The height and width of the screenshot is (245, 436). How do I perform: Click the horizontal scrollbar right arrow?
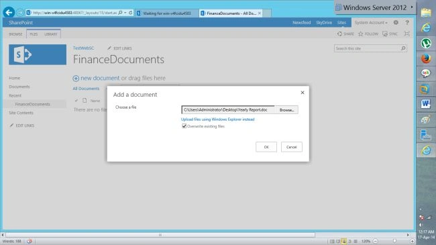click(408, 235)
